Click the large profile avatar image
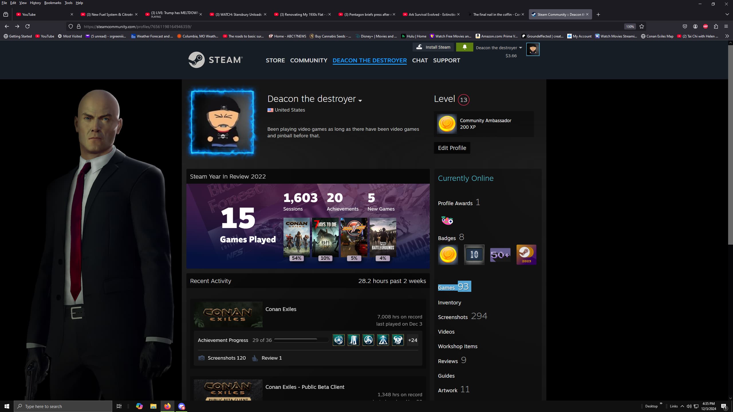733x412 pixels. 222,122
